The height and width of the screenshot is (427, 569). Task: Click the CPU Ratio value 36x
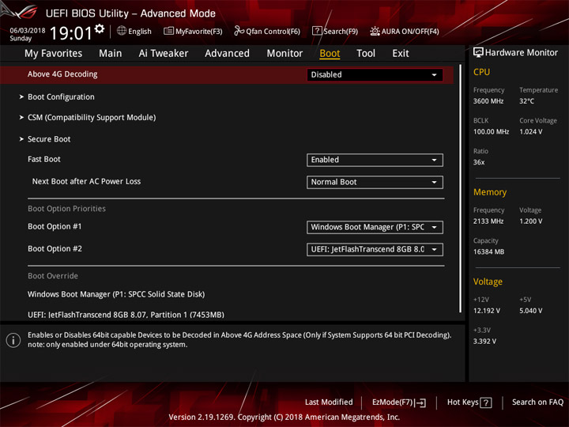(x=479, y=162)
